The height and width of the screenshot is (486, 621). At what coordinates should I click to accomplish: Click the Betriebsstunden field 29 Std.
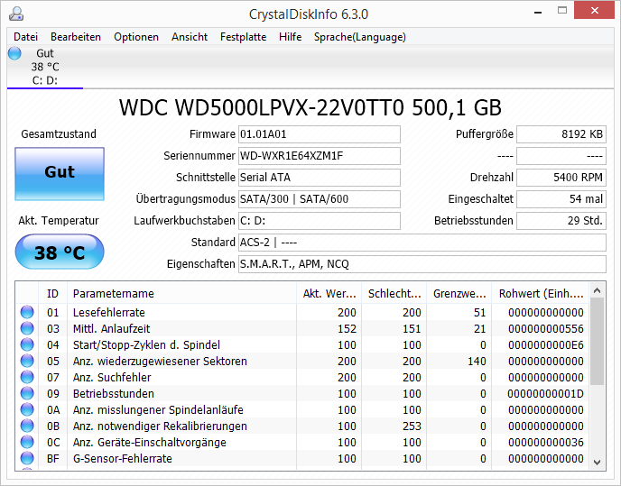pyautogui.click(x=561, y=220)
